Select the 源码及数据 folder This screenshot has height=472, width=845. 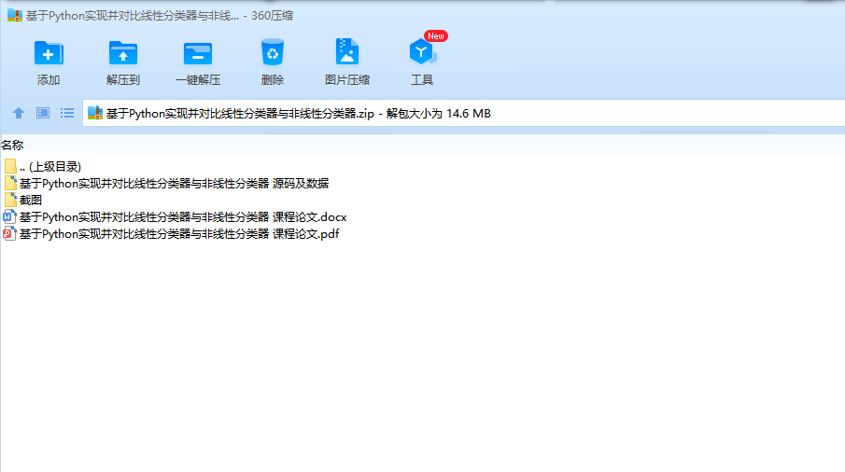pos(166,184)
